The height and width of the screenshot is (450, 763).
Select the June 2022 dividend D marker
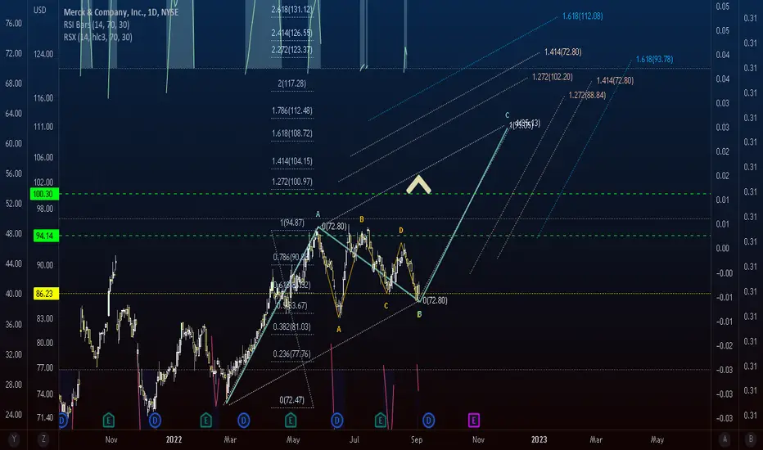tap(337, 420)
